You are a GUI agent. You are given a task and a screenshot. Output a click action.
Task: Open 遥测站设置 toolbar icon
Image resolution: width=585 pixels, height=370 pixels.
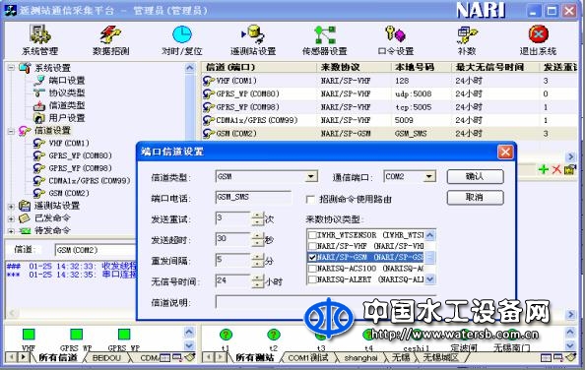click(253, 39)
